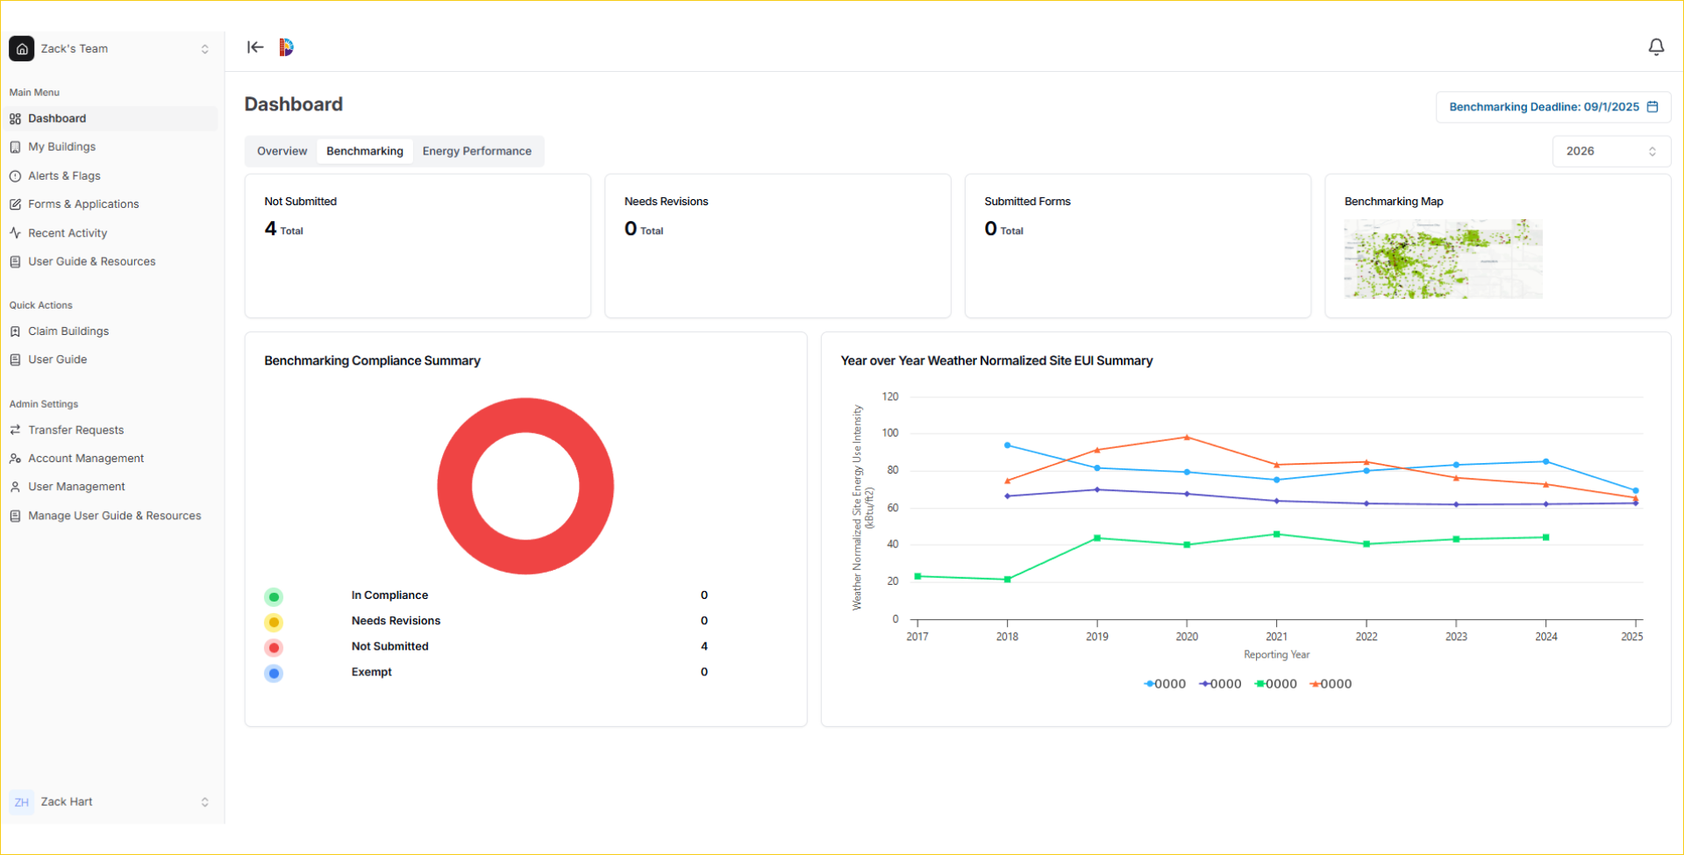The width and height of the screenshot is (1684, 855).
Task: Toggle the orange 0000 series in chart legend
Action: pos(1331,684)
